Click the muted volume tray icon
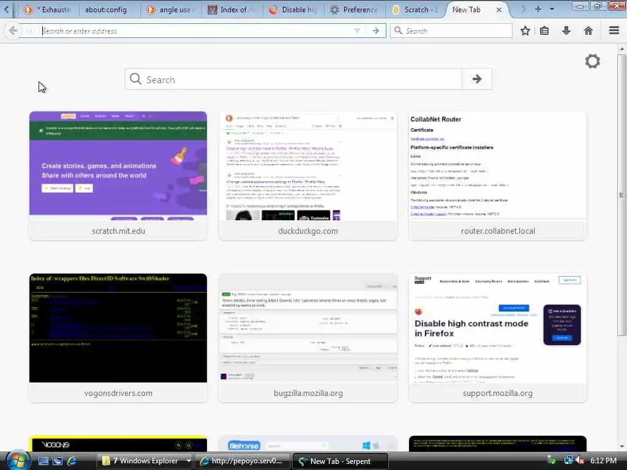Image resolution: width=627 pixels, height=470 pixels. (580, 460)
